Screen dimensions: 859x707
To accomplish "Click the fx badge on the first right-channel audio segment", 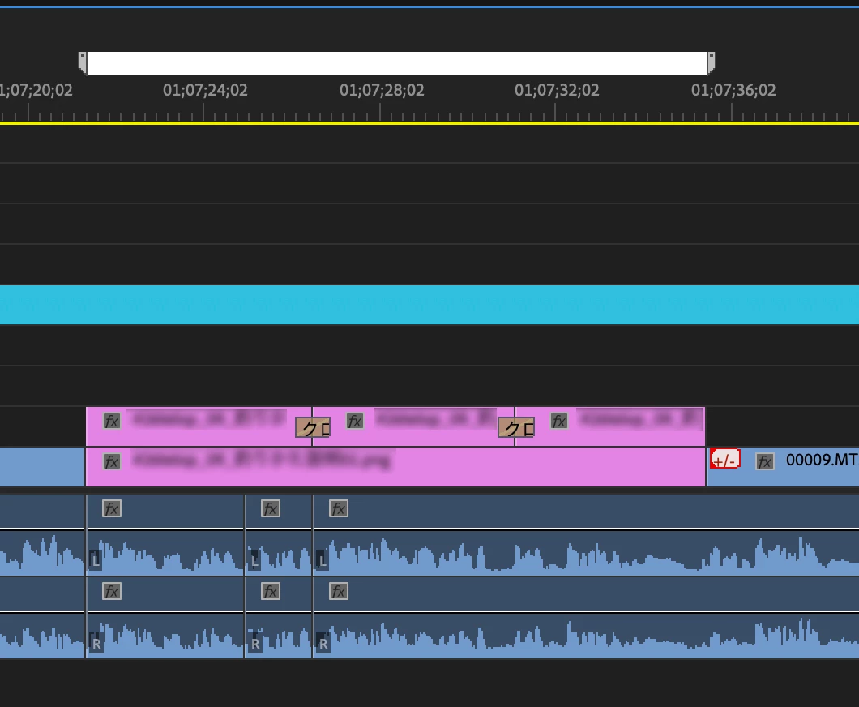I will (112, 591).
